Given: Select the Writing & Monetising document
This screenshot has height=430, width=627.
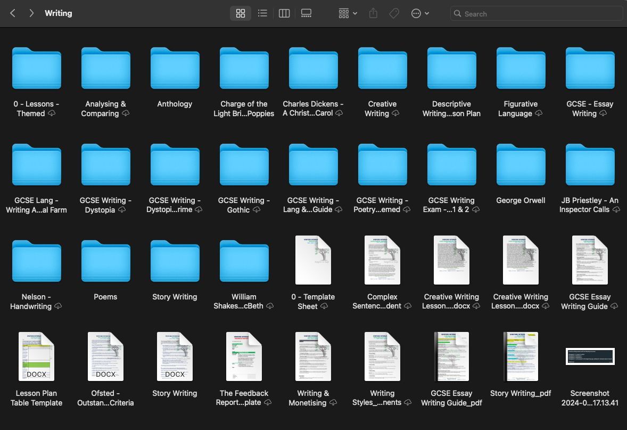Looking at the screenshot, I should pos(313,356).
